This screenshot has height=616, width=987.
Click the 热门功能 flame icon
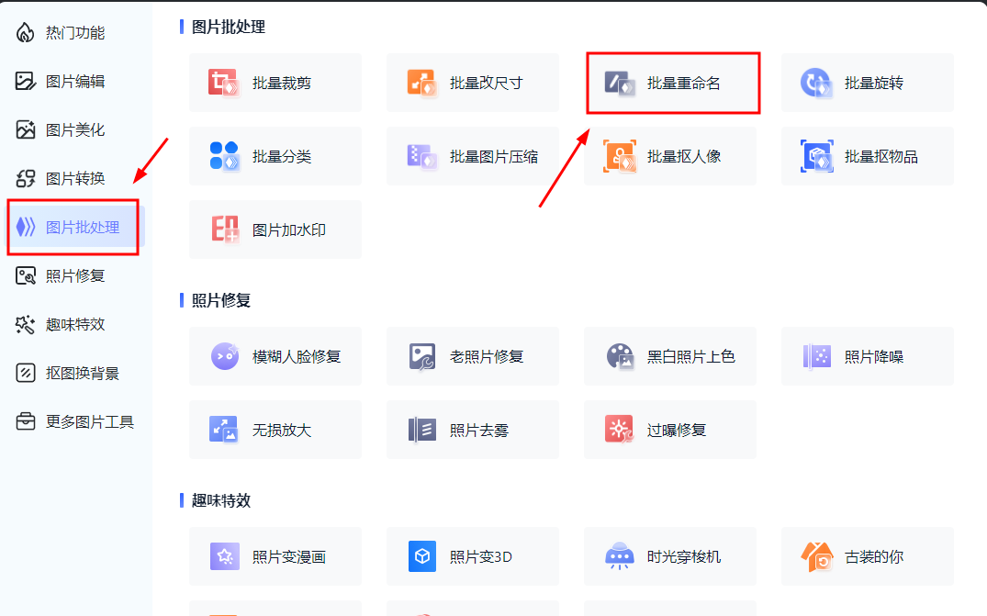click(25, 33)
